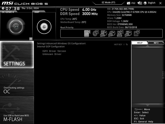Click the BIOS Ver E7998IMS.3D0 line
The width and height of the screenshot is (165, 124).
120,24
